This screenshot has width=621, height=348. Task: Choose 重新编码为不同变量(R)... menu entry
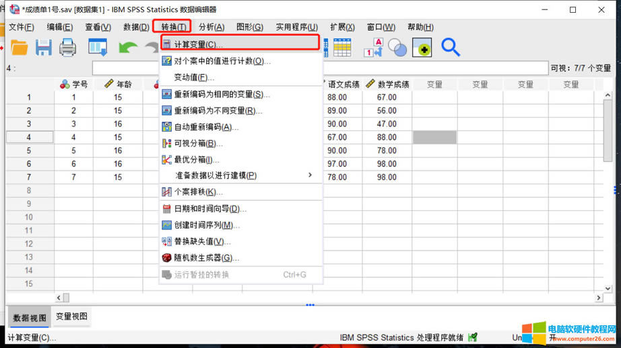218,111
